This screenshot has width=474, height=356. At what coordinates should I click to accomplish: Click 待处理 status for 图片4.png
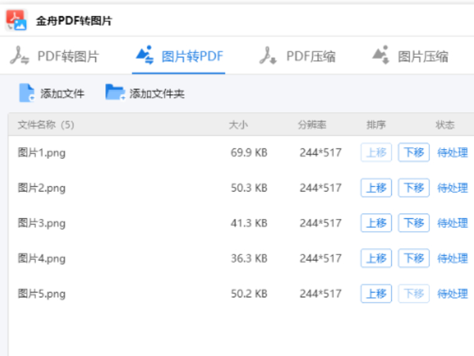[452, 258]
